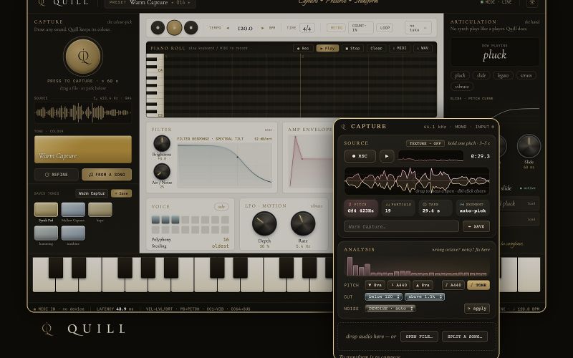Start recording with the REC button

360,156
